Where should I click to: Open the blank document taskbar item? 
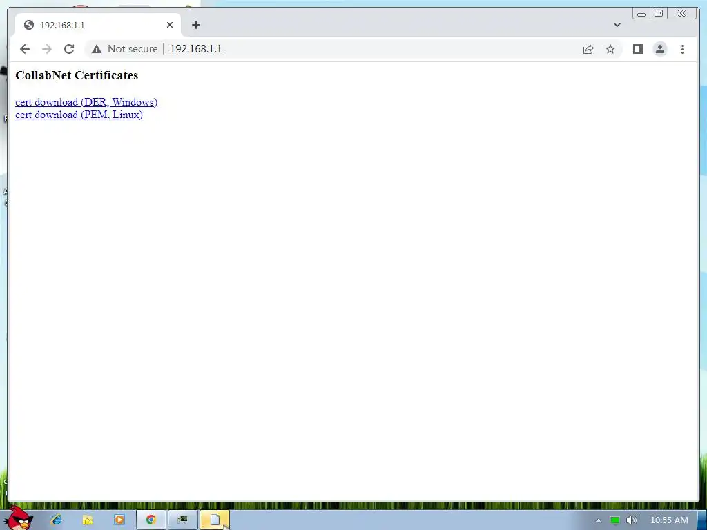(215, 520)
